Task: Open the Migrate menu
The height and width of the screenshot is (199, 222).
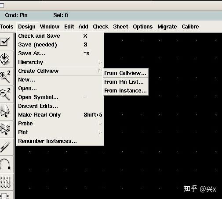Action: pyautogui.click(x=167, y=27)
